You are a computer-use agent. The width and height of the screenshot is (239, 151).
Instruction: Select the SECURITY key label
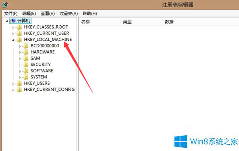pos(41,65)
